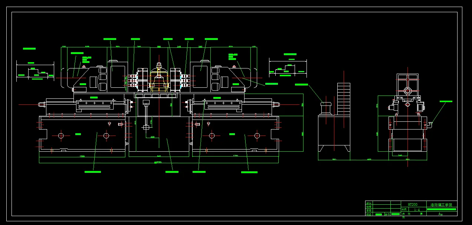Screen dimensions: 472x225
Task: Select the green bar below the school name
Action: pyautogui.click(x=442, y=209)
